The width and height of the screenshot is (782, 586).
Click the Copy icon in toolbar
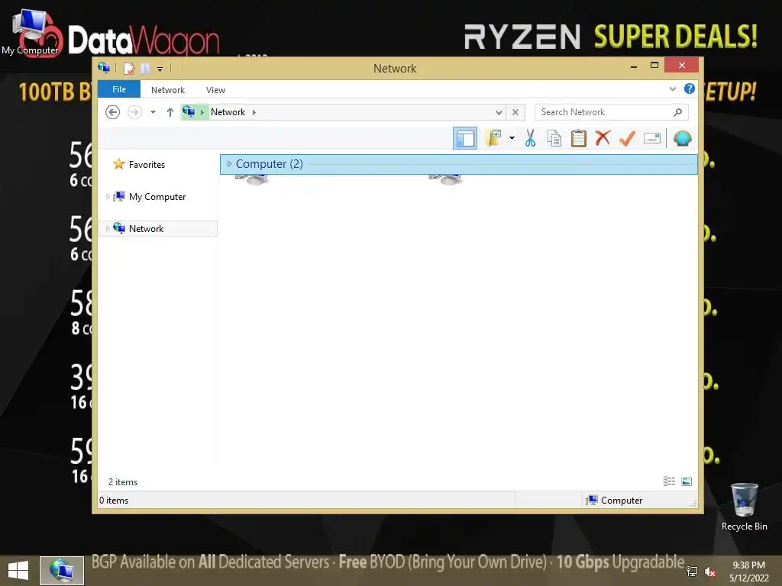(554, 138)
